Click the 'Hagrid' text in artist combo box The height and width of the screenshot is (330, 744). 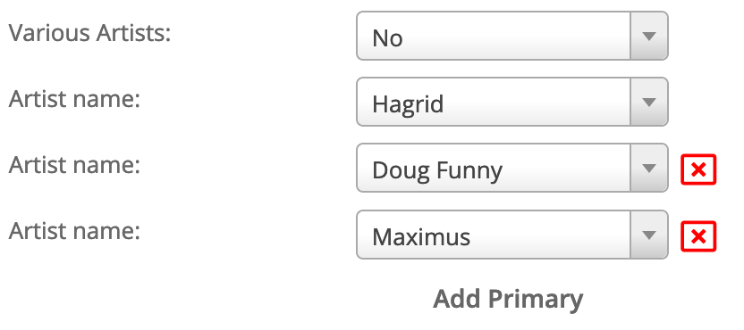click(x=408, y=103)
